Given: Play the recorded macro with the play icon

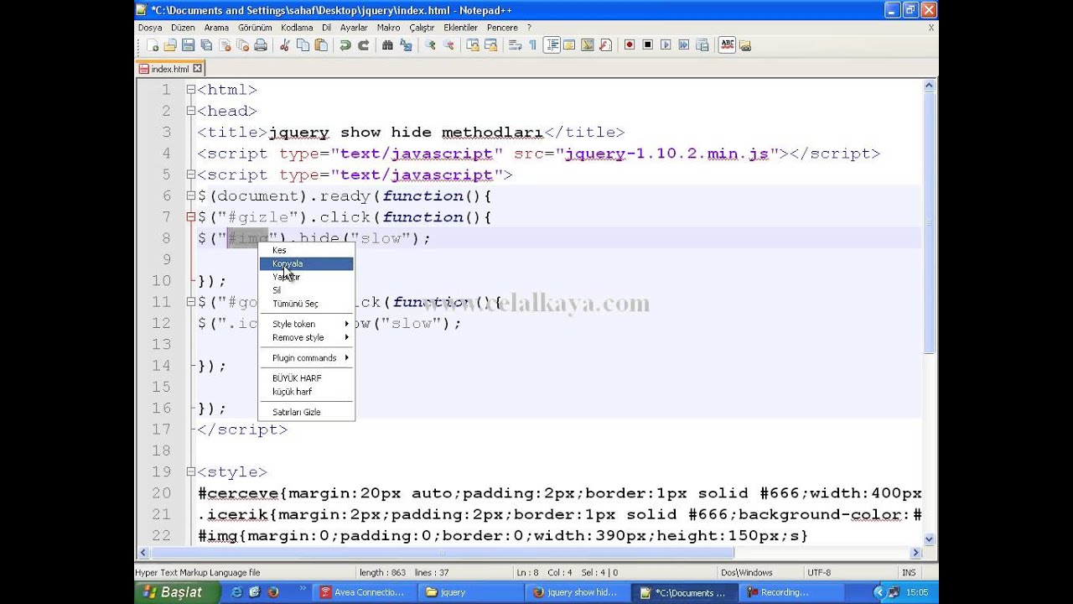Looking at the screenshot, I should [666, 45].
